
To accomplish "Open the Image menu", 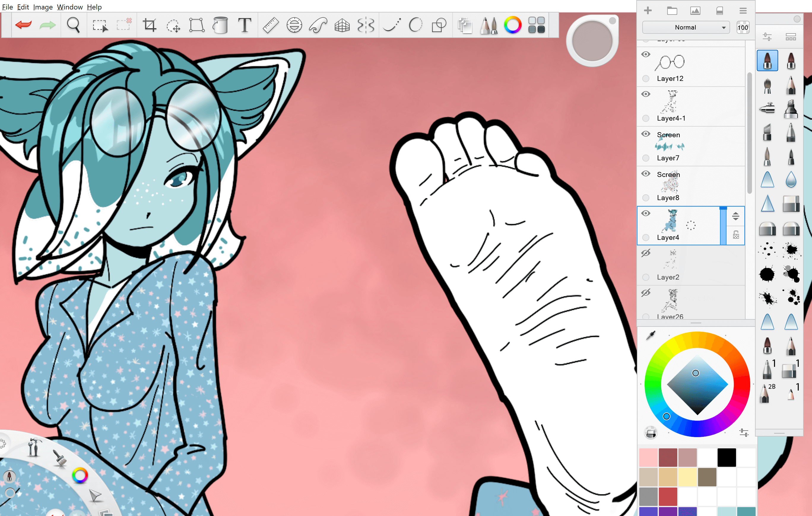I will (x=42, y=7).
